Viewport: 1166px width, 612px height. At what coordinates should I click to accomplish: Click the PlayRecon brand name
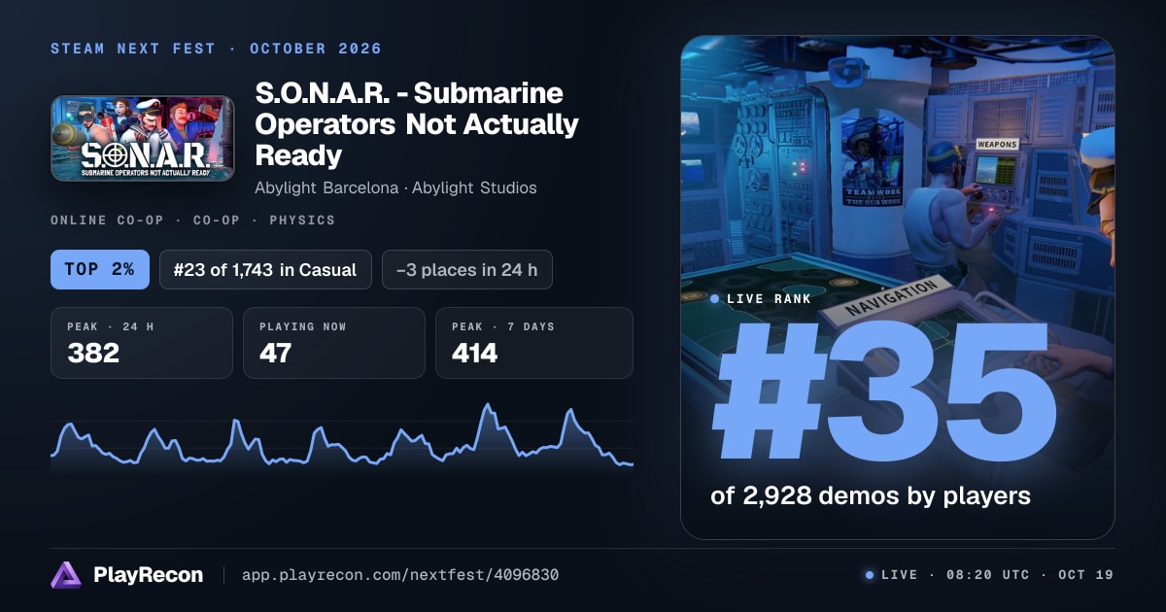pos(149,575)
